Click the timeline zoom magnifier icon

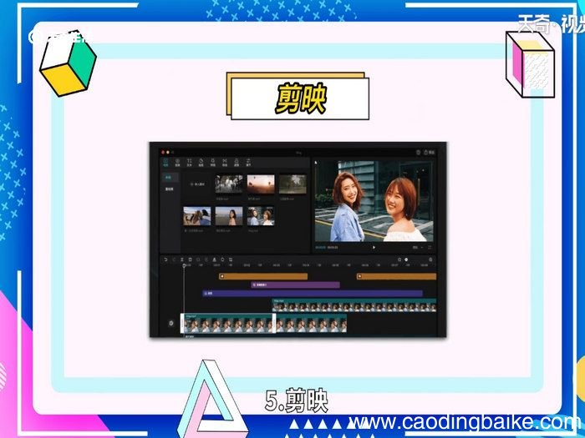[399, 259]
